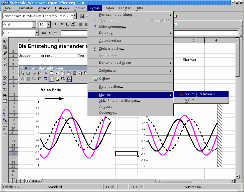Screen dimensions: 244x192
Task: Sort ascending with the A-Z icon
Action: [5, 114]
